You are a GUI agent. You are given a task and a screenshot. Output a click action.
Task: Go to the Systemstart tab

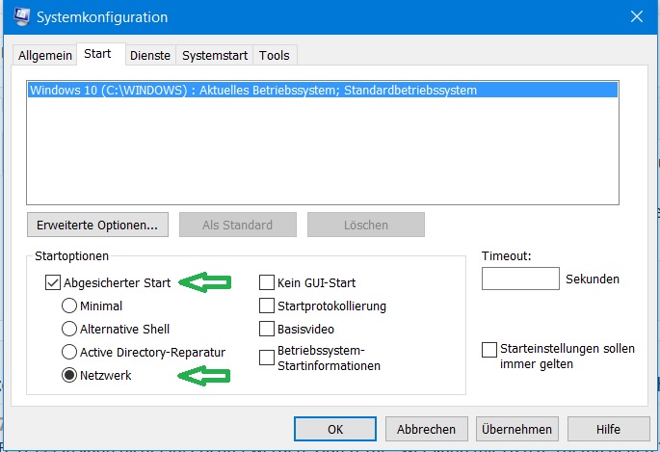coord(215,55)
